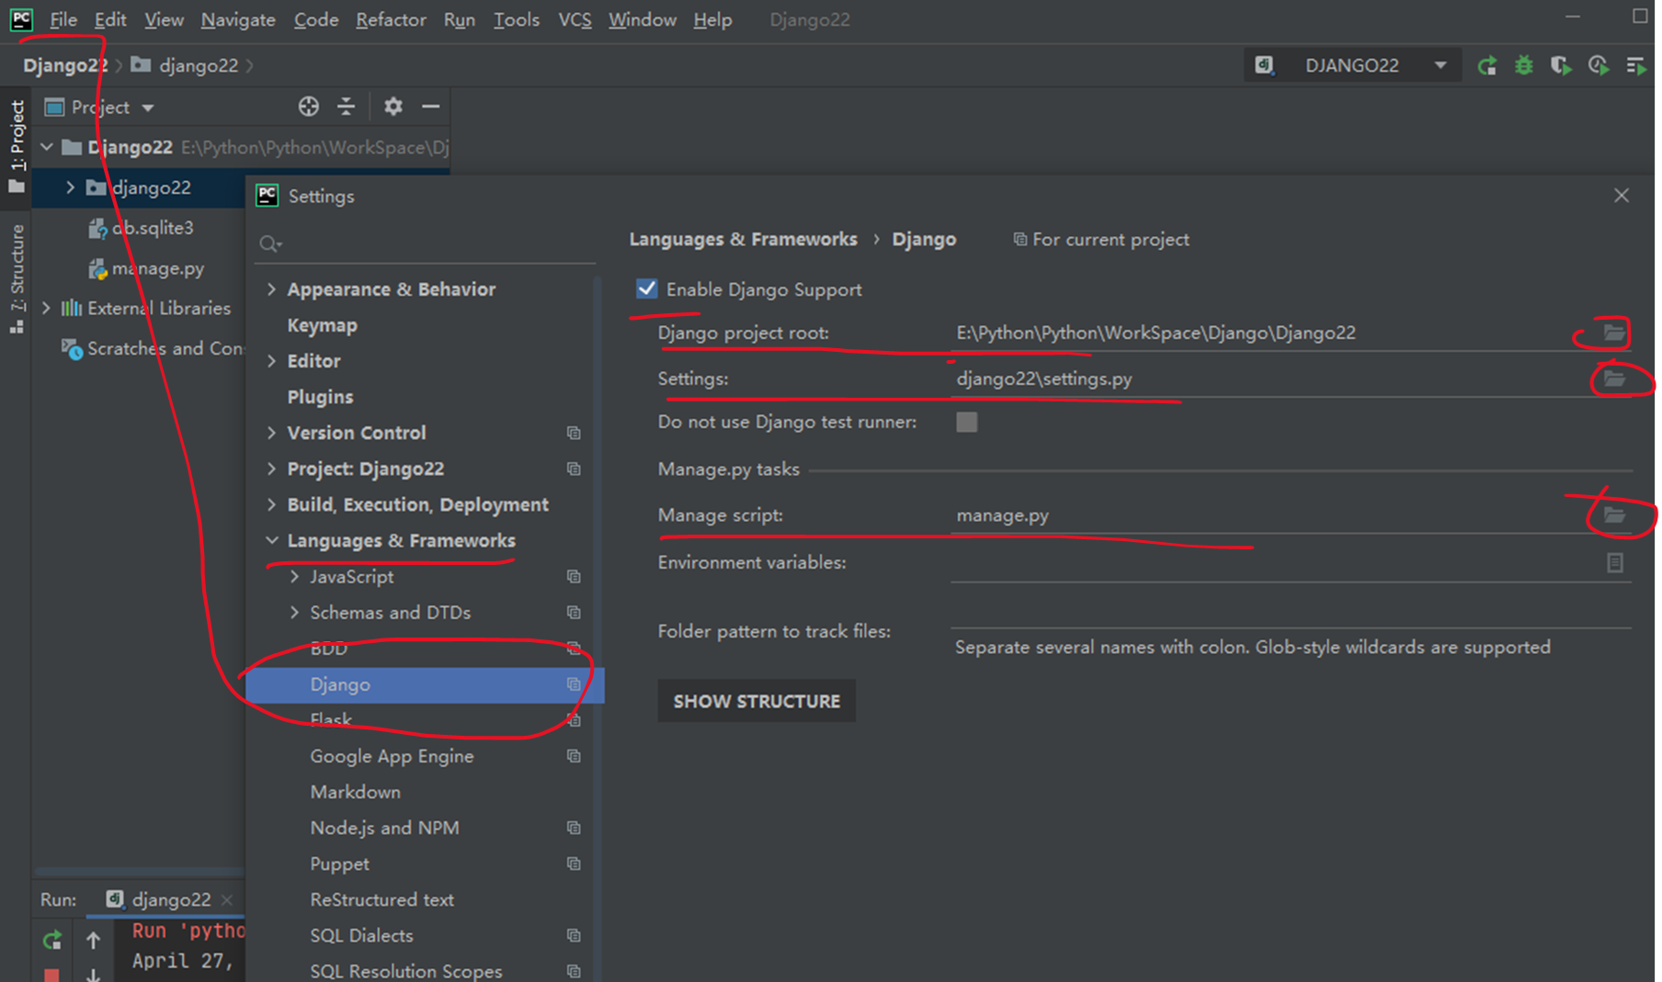
Task: Open the Environment variables editor icon
Action: point(1615,562)
